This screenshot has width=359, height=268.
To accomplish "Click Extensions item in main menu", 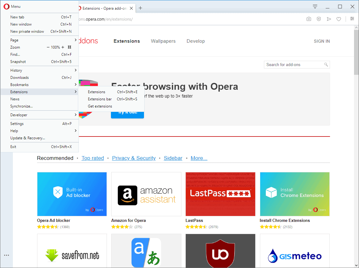I will coord(40,92).
